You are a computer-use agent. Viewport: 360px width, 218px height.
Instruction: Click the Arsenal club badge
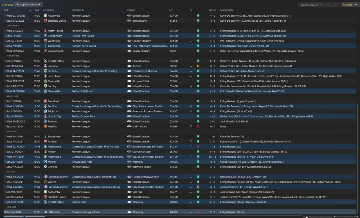[45, 142]
